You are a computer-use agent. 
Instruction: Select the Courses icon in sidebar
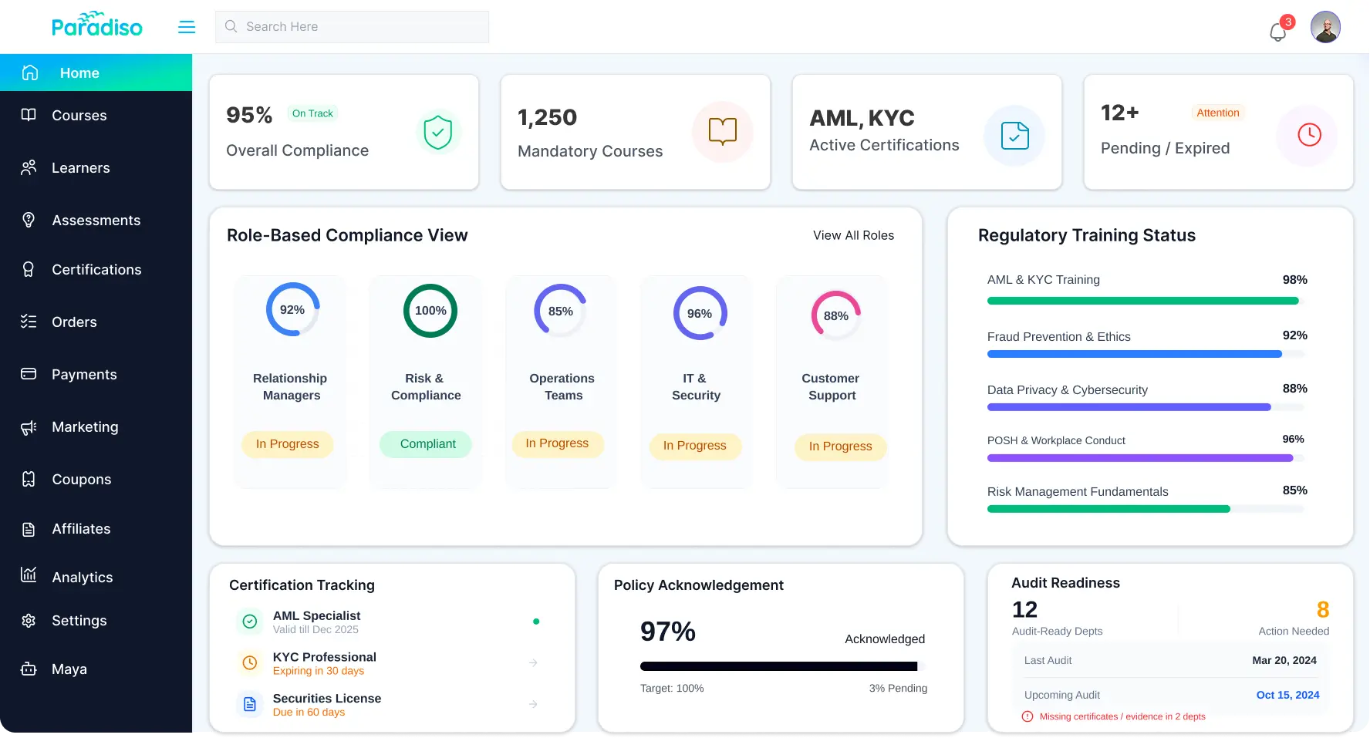[29, 115]
